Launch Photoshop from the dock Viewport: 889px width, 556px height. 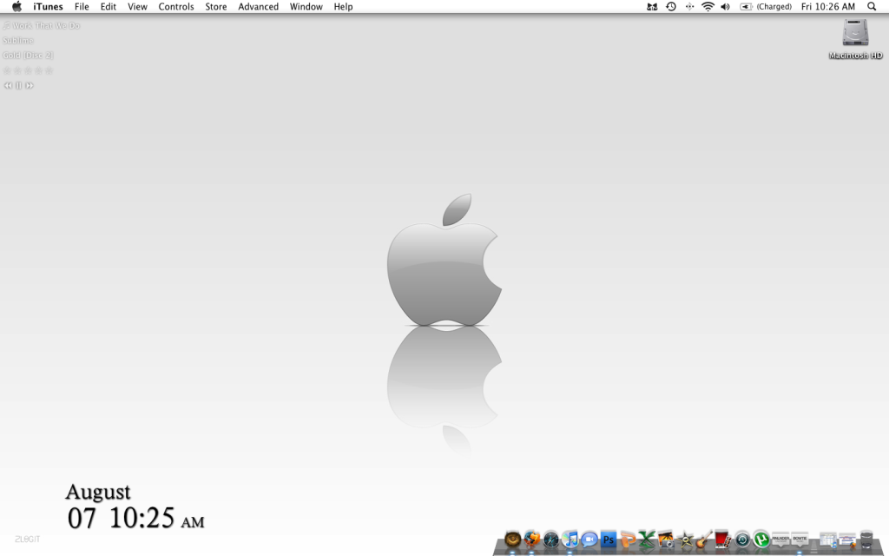pos(609,539)
